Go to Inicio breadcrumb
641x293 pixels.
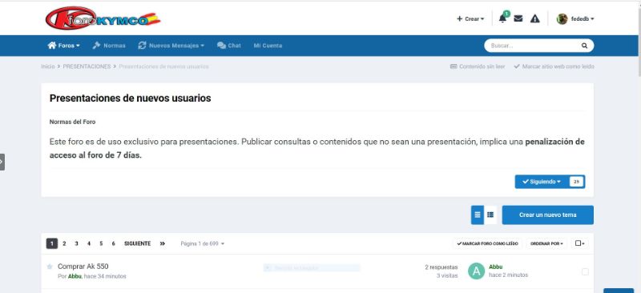[x=47, y=66]
